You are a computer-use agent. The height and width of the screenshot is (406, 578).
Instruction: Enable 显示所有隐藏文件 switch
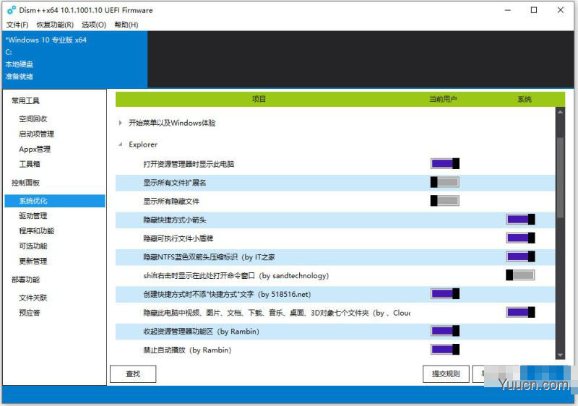(445, 201)
